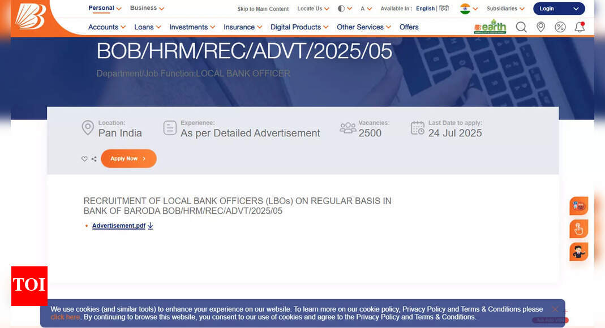Click the Experience document icon
605x328 pixels.
click(170, 128)
